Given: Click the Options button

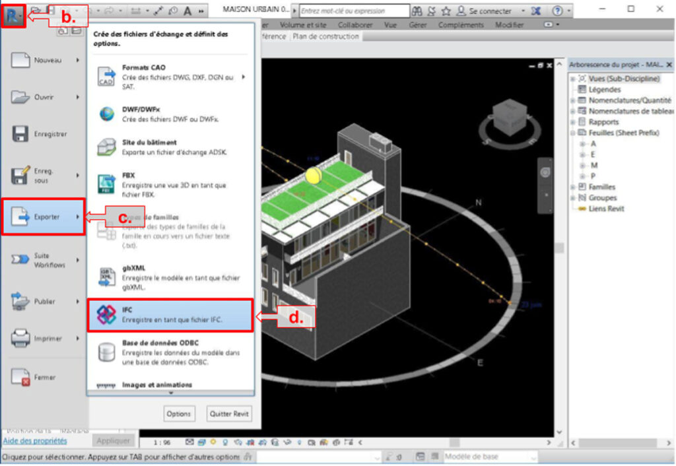Looking at the screenshot, I should pyautogui.click(x=179, y=414).
